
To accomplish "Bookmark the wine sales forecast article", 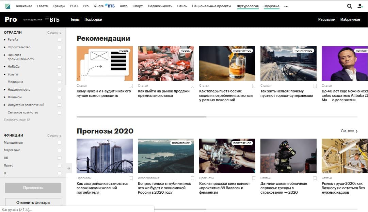I will point(254,178).
